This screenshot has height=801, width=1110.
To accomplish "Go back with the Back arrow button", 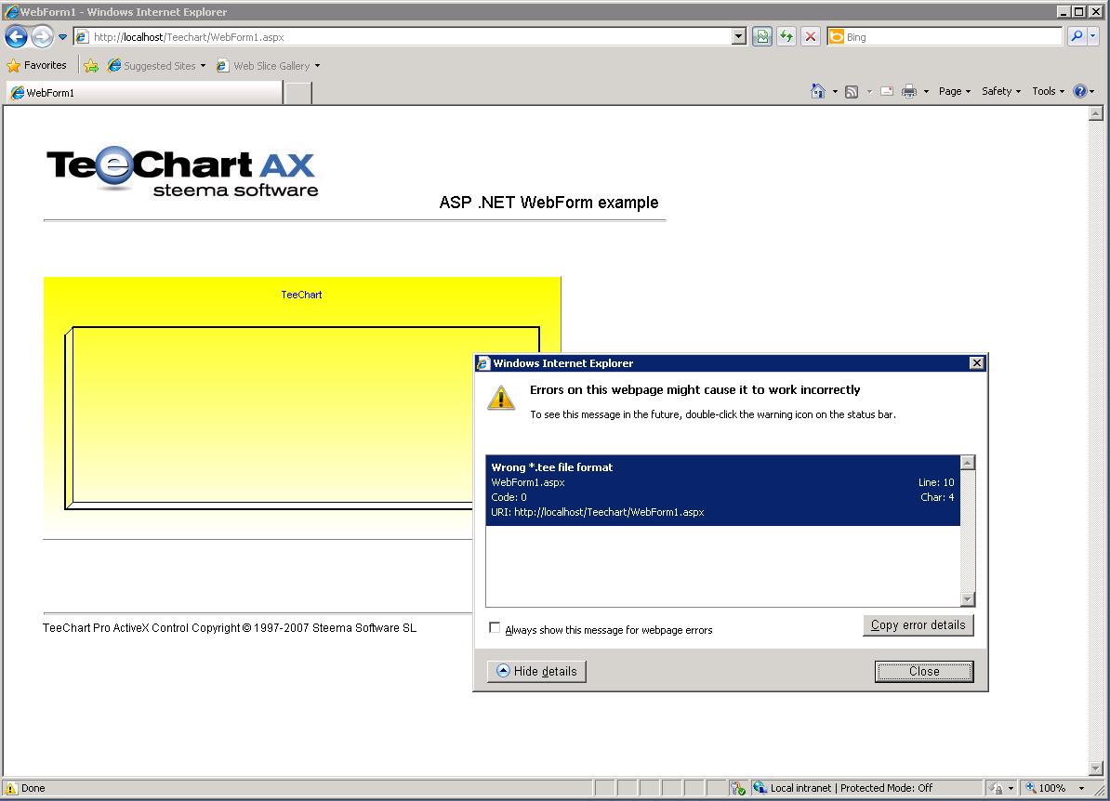I will pyautogui.click(x=17, y=37).
